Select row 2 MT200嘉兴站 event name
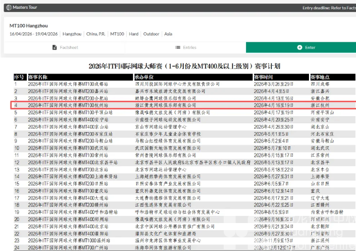Image resolution: width=356 pixels, height=251 pixels. tap(68, 92)
